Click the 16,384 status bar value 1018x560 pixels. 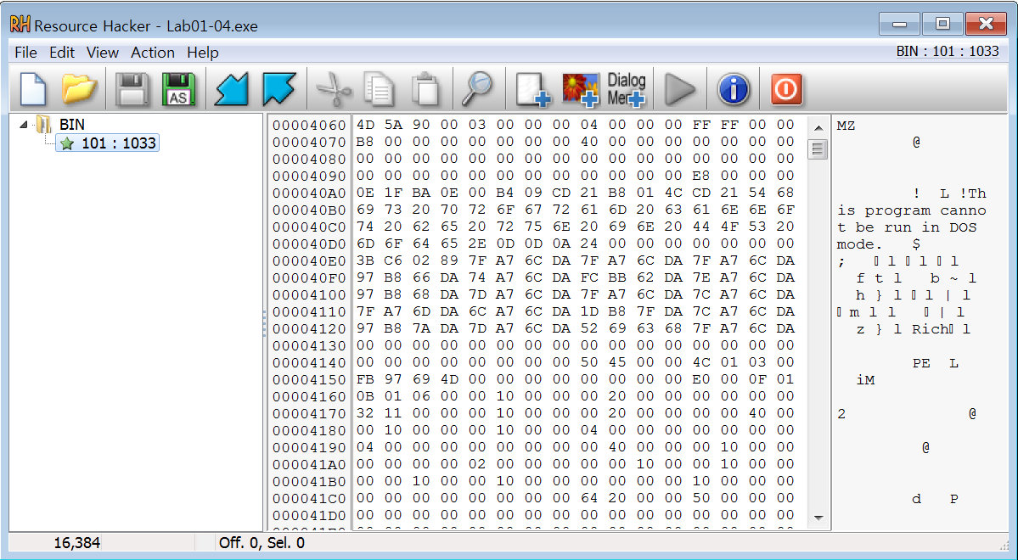point(76,542)
